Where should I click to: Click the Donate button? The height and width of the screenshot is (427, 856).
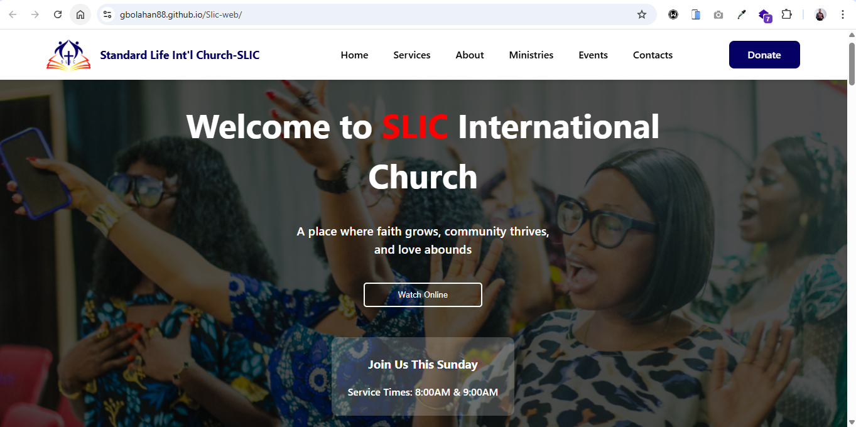[x=764, y=55]
